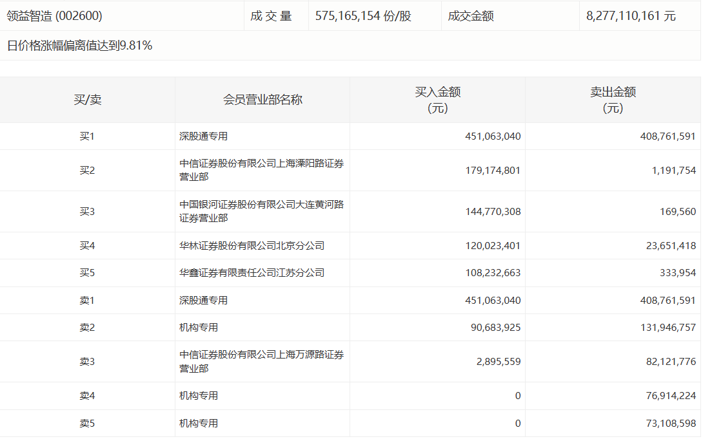This screenshot has height=439, width=703.
Task: Select buy amount 108,232,663
Action: coord(493,273)
